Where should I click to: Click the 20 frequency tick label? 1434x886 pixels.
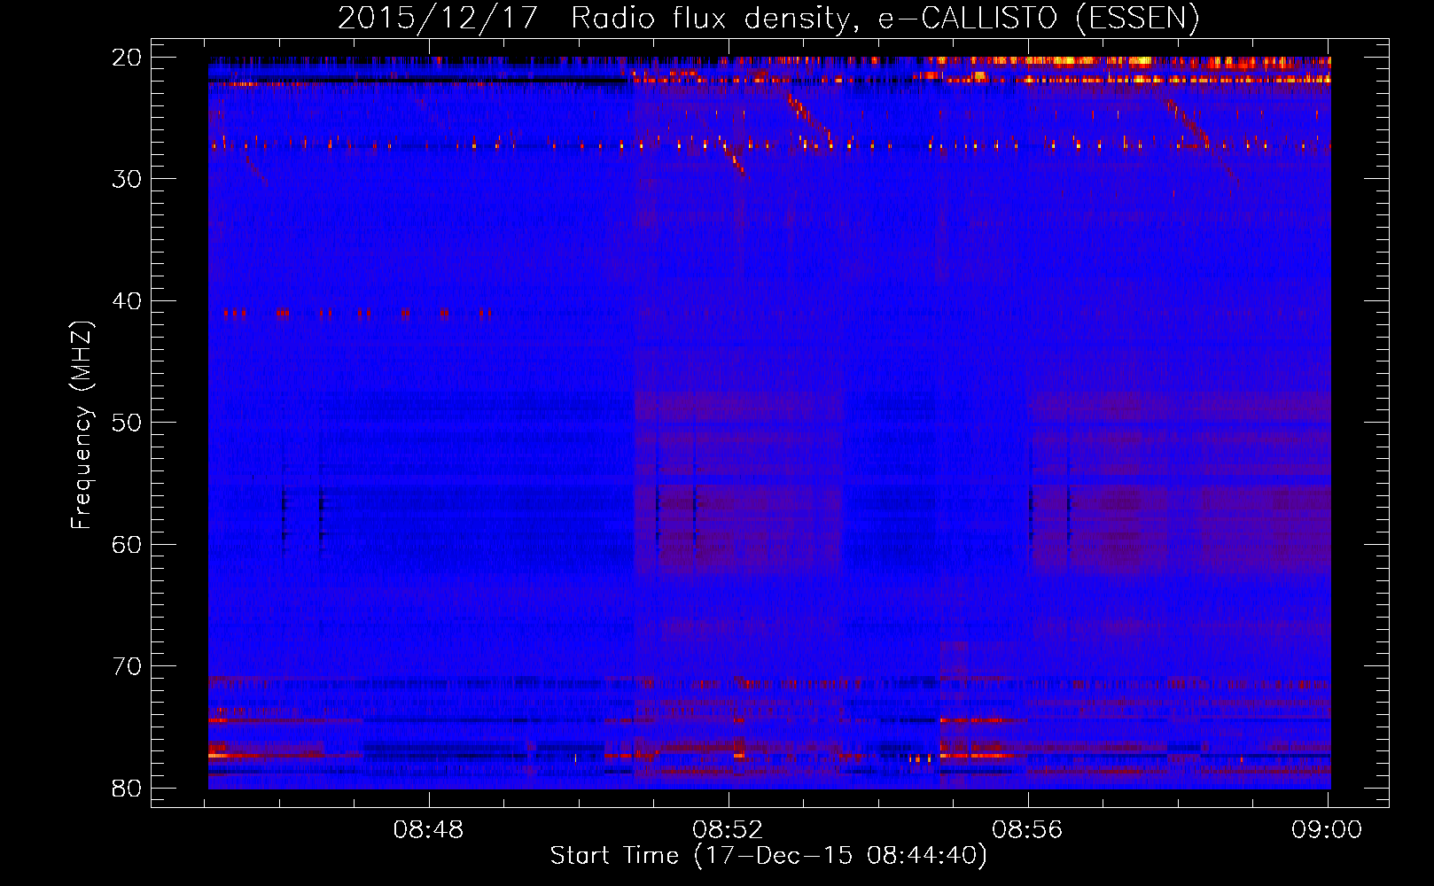click(128, 58)
